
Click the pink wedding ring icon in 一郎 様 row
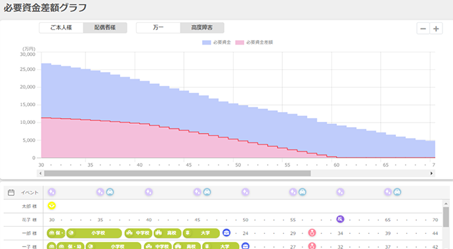pos(312,233)
